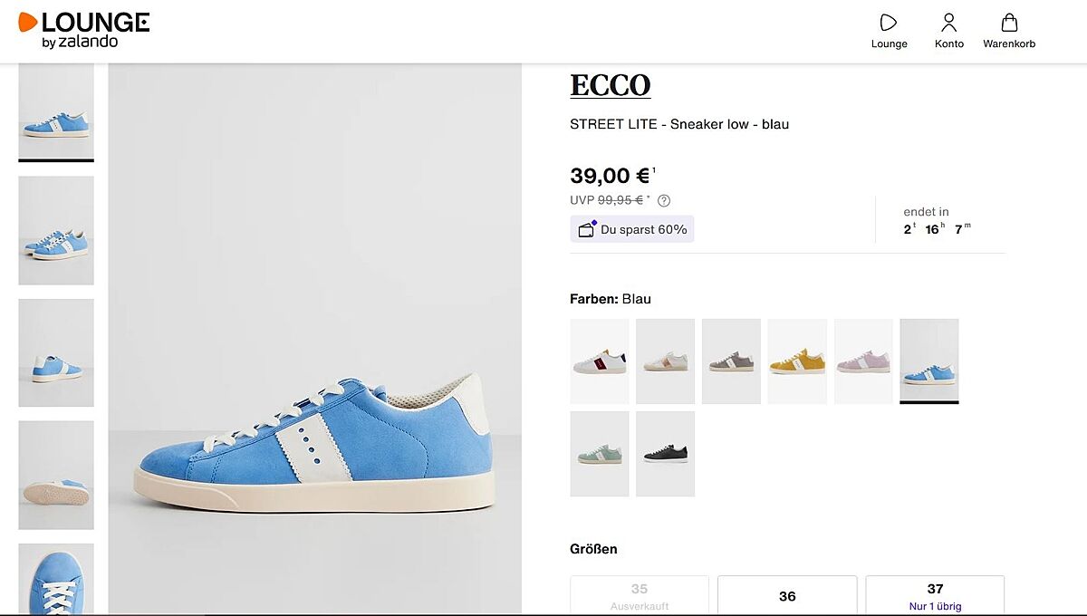Select size 37 with one left
Image resolution: width=1087 pixels, height=616 pixels.
tap(935, 595)
